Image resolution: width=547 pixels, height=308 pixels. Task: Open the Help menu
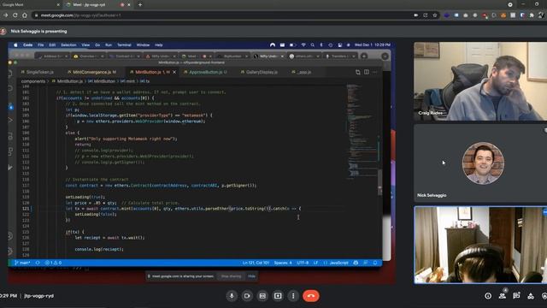pyautogui.click(x=159, y=45)
